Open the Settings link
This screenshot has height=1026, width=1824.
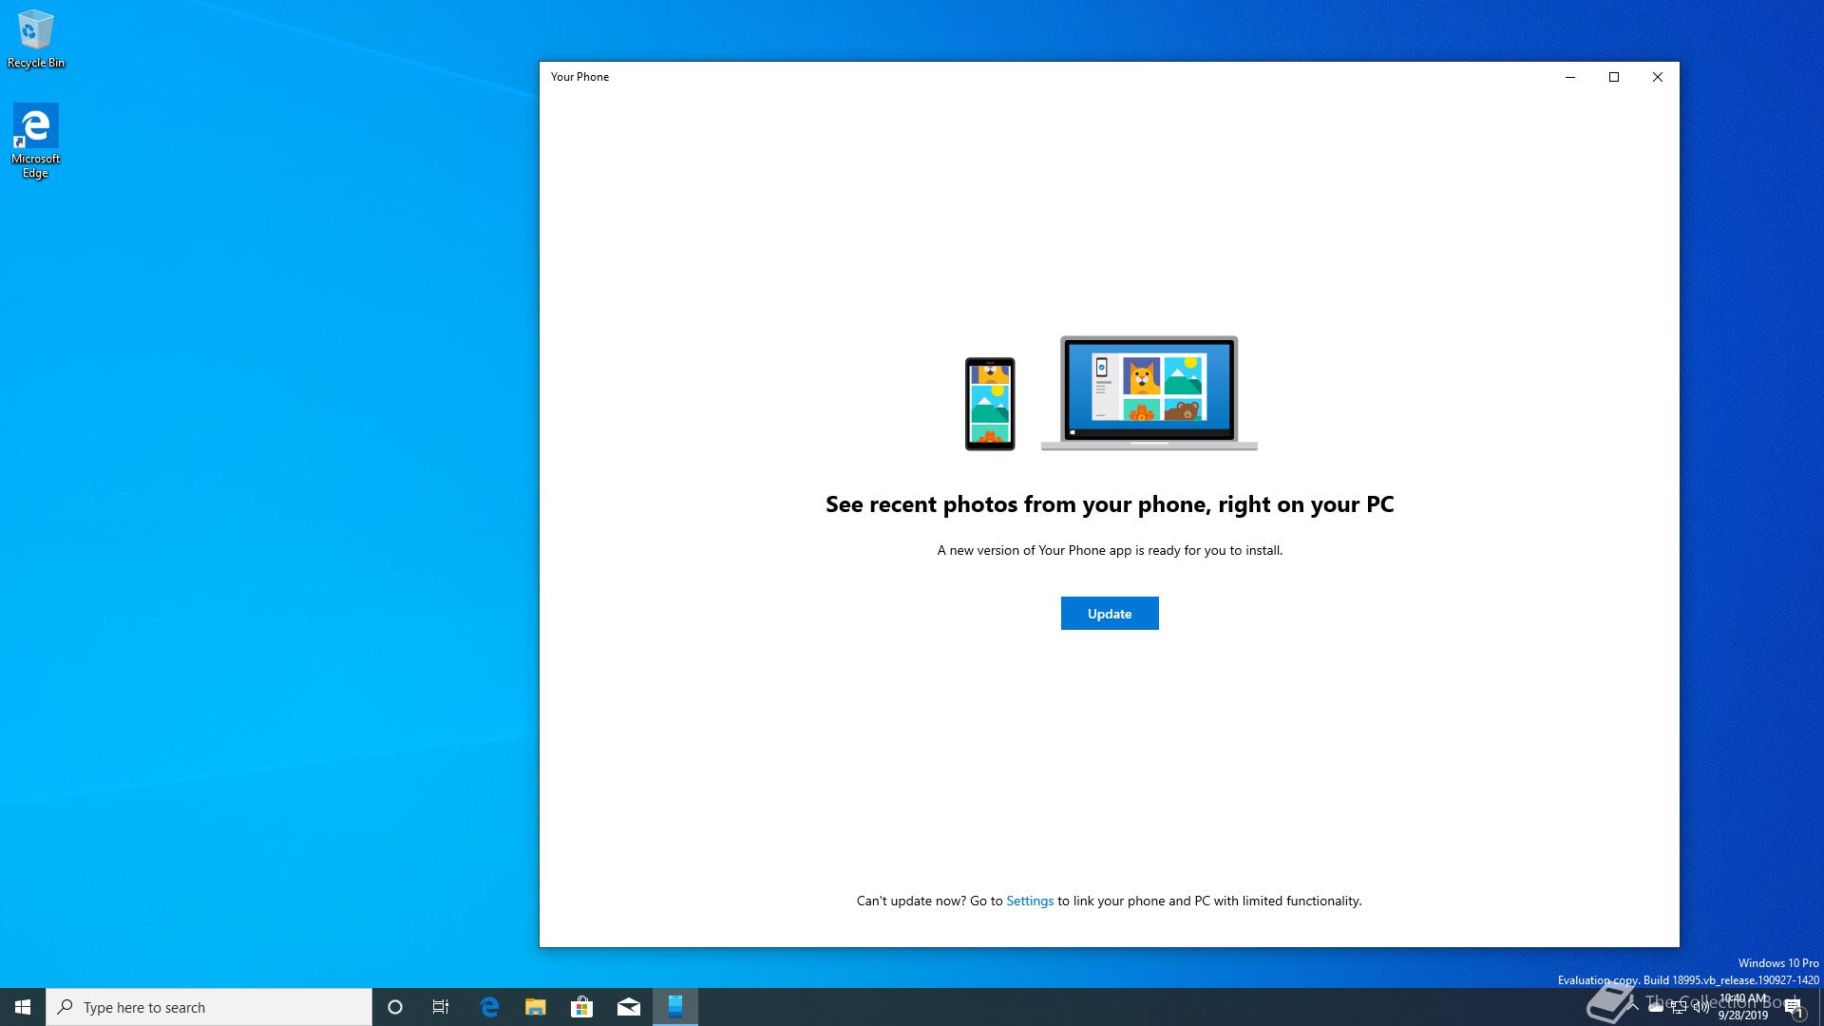(1029, 901)
